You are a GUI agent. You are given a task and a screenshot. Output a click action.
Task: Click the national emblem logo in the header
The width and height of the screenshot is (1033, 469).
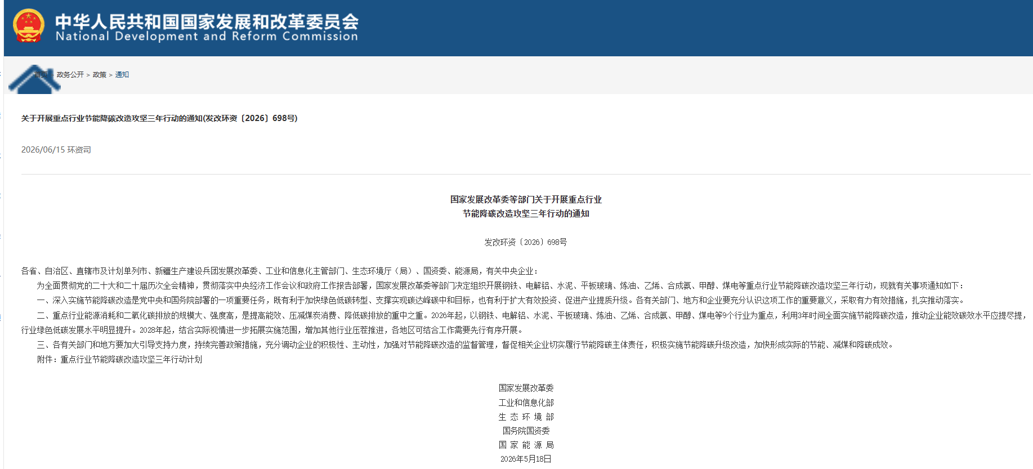coord(28,26)
